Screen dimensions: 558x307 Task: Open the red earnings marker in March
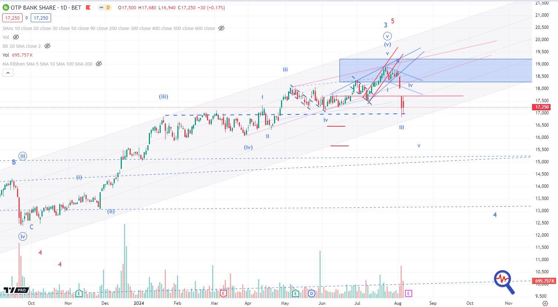tap(223, 293)
